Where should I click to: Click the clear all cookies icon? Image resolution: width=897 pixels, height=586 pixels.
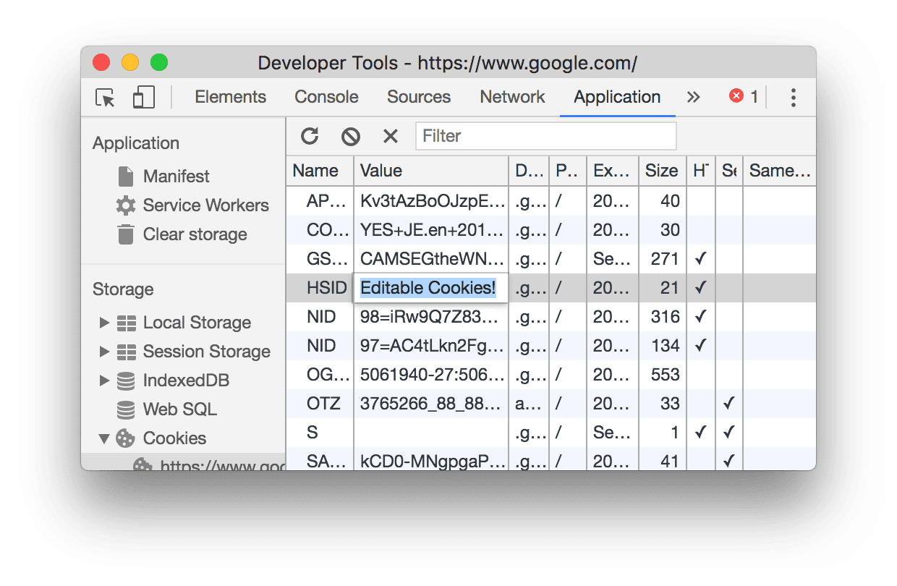tap(350, 136)
